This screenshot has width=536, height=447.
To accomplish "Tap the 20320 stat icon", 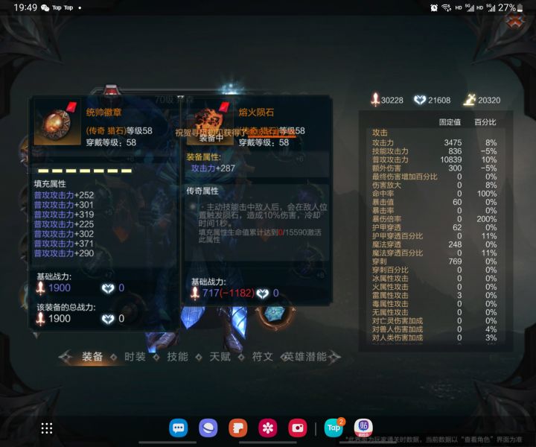I will [469, 100].
